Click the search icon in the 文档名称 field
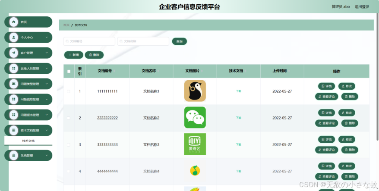 click(121, 41)
